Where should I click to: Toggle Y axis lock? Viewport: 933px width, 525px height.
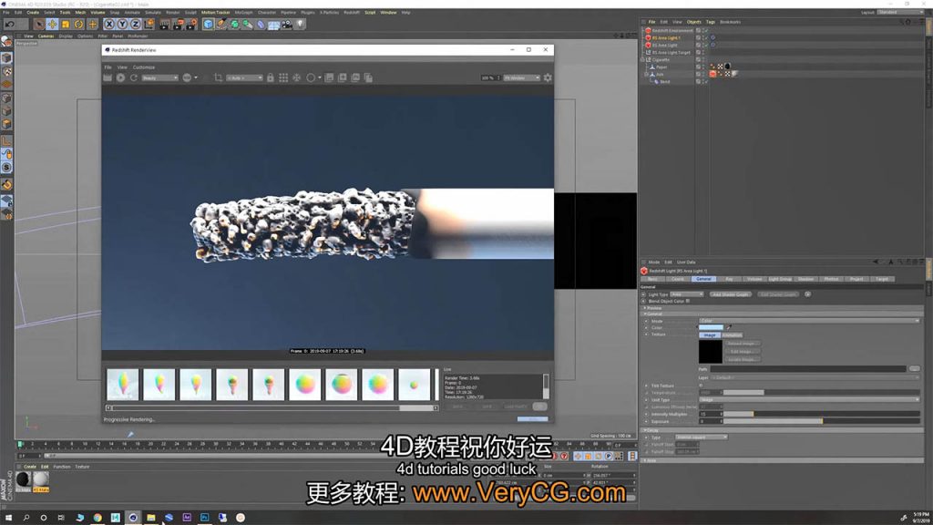[122, 25]
